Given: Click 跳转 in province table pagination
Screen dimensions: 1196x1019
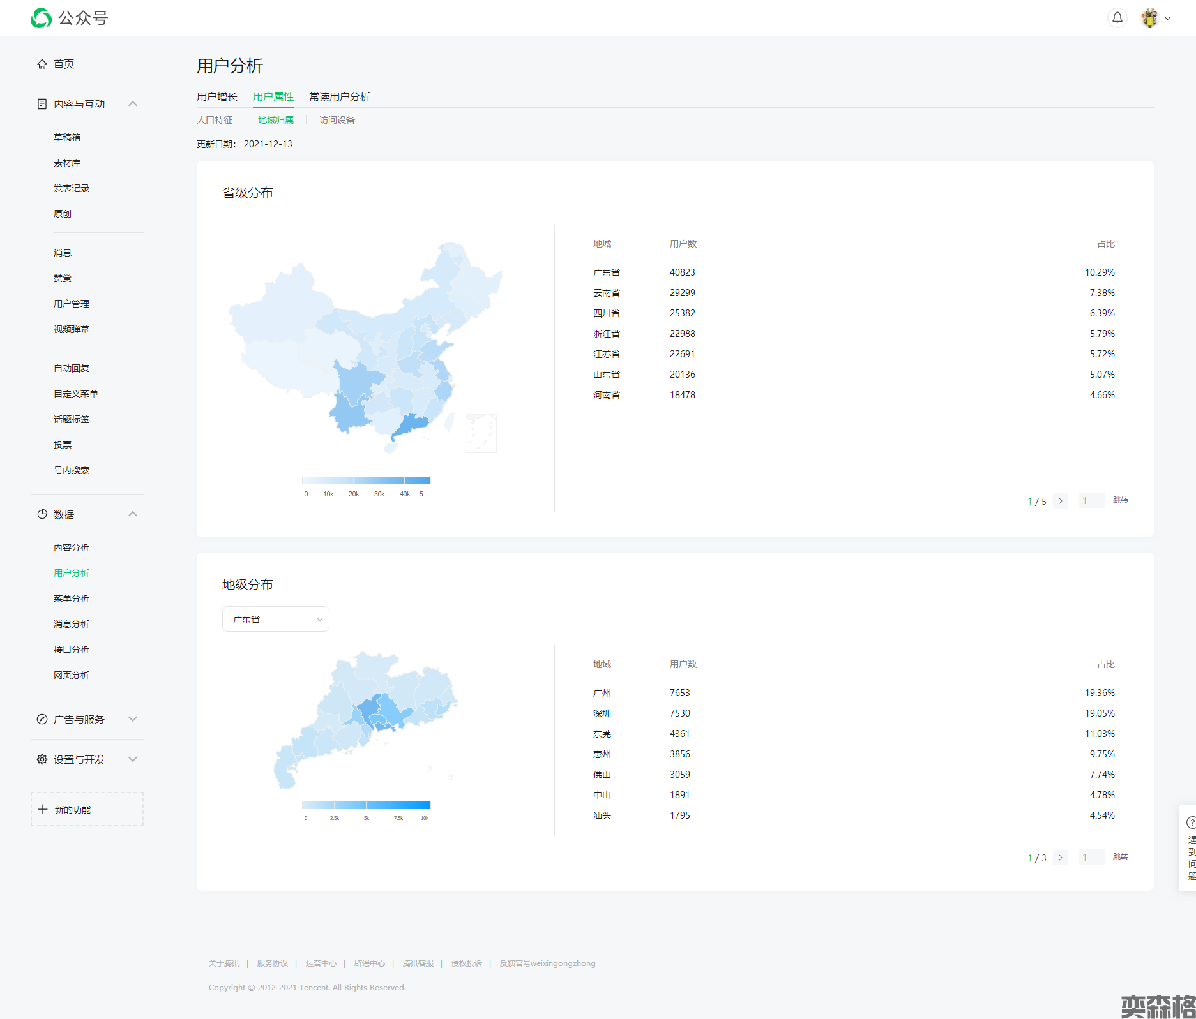Looking at the screenshot, I should [1120, 500].
